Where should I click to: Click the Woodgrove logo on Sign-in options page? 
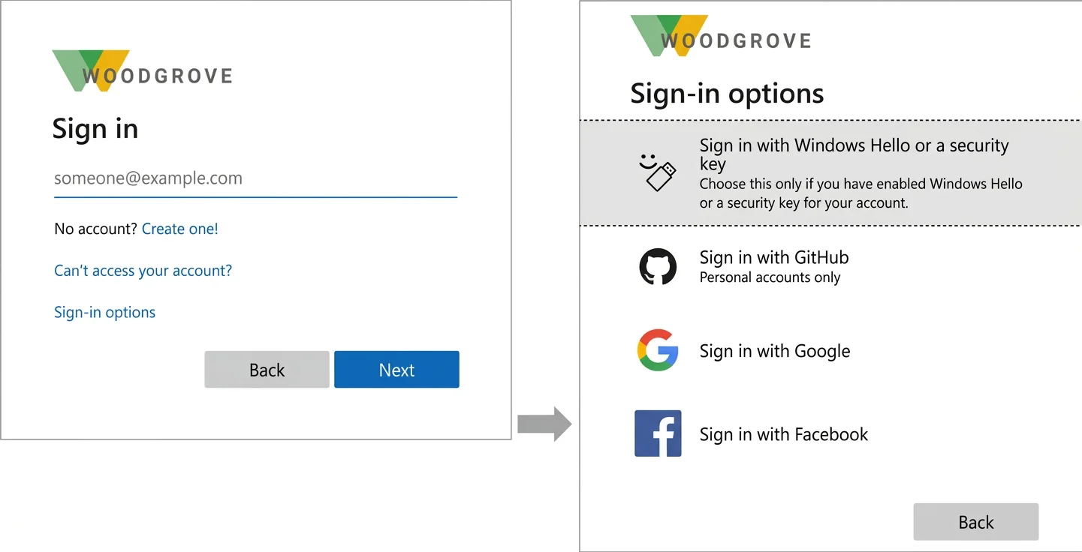(x=721, y=36)
